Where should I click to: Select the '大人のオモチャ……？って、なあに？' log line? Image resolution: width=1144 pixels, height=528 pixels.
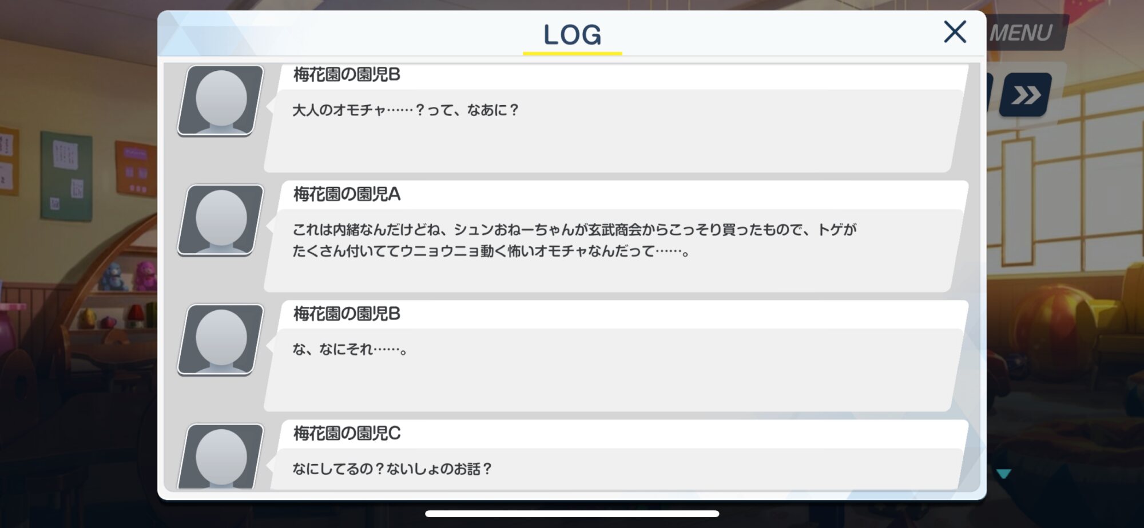[x=405, y=110]
